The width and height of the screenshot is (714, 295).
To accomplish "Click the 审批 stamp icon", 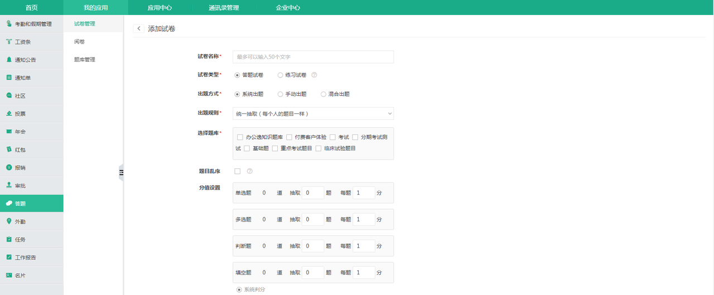I will 9,185.
